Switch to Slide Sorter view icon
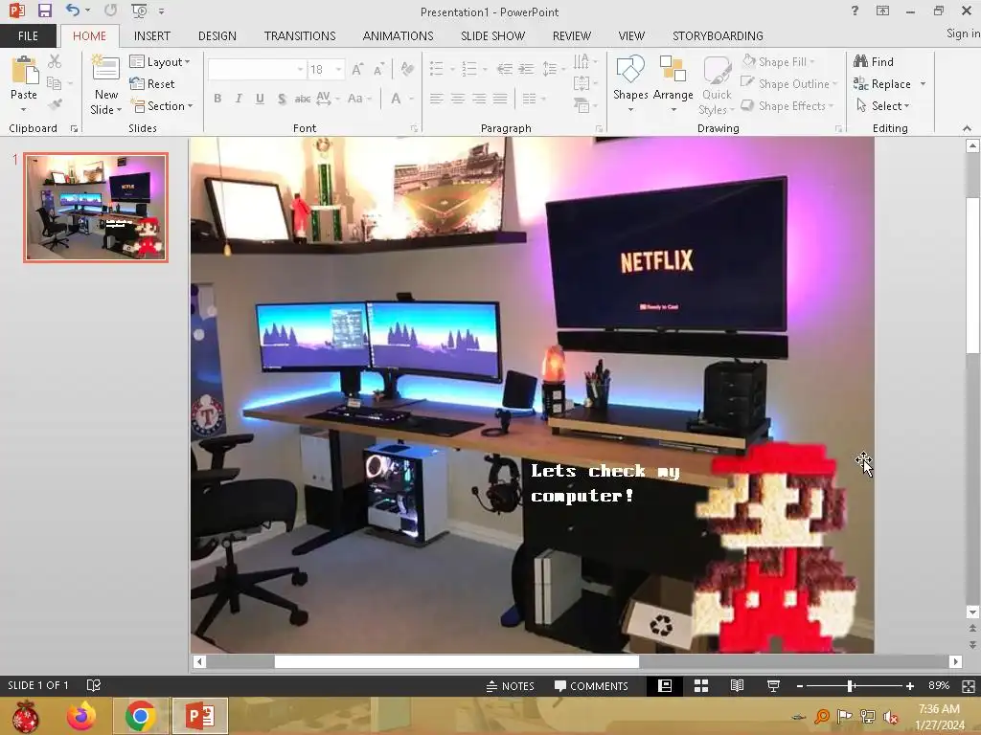 click(701, 686)
